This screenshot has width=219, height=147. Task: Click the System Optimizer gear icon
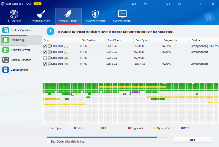pyautogui.click(x=6, y=30)
